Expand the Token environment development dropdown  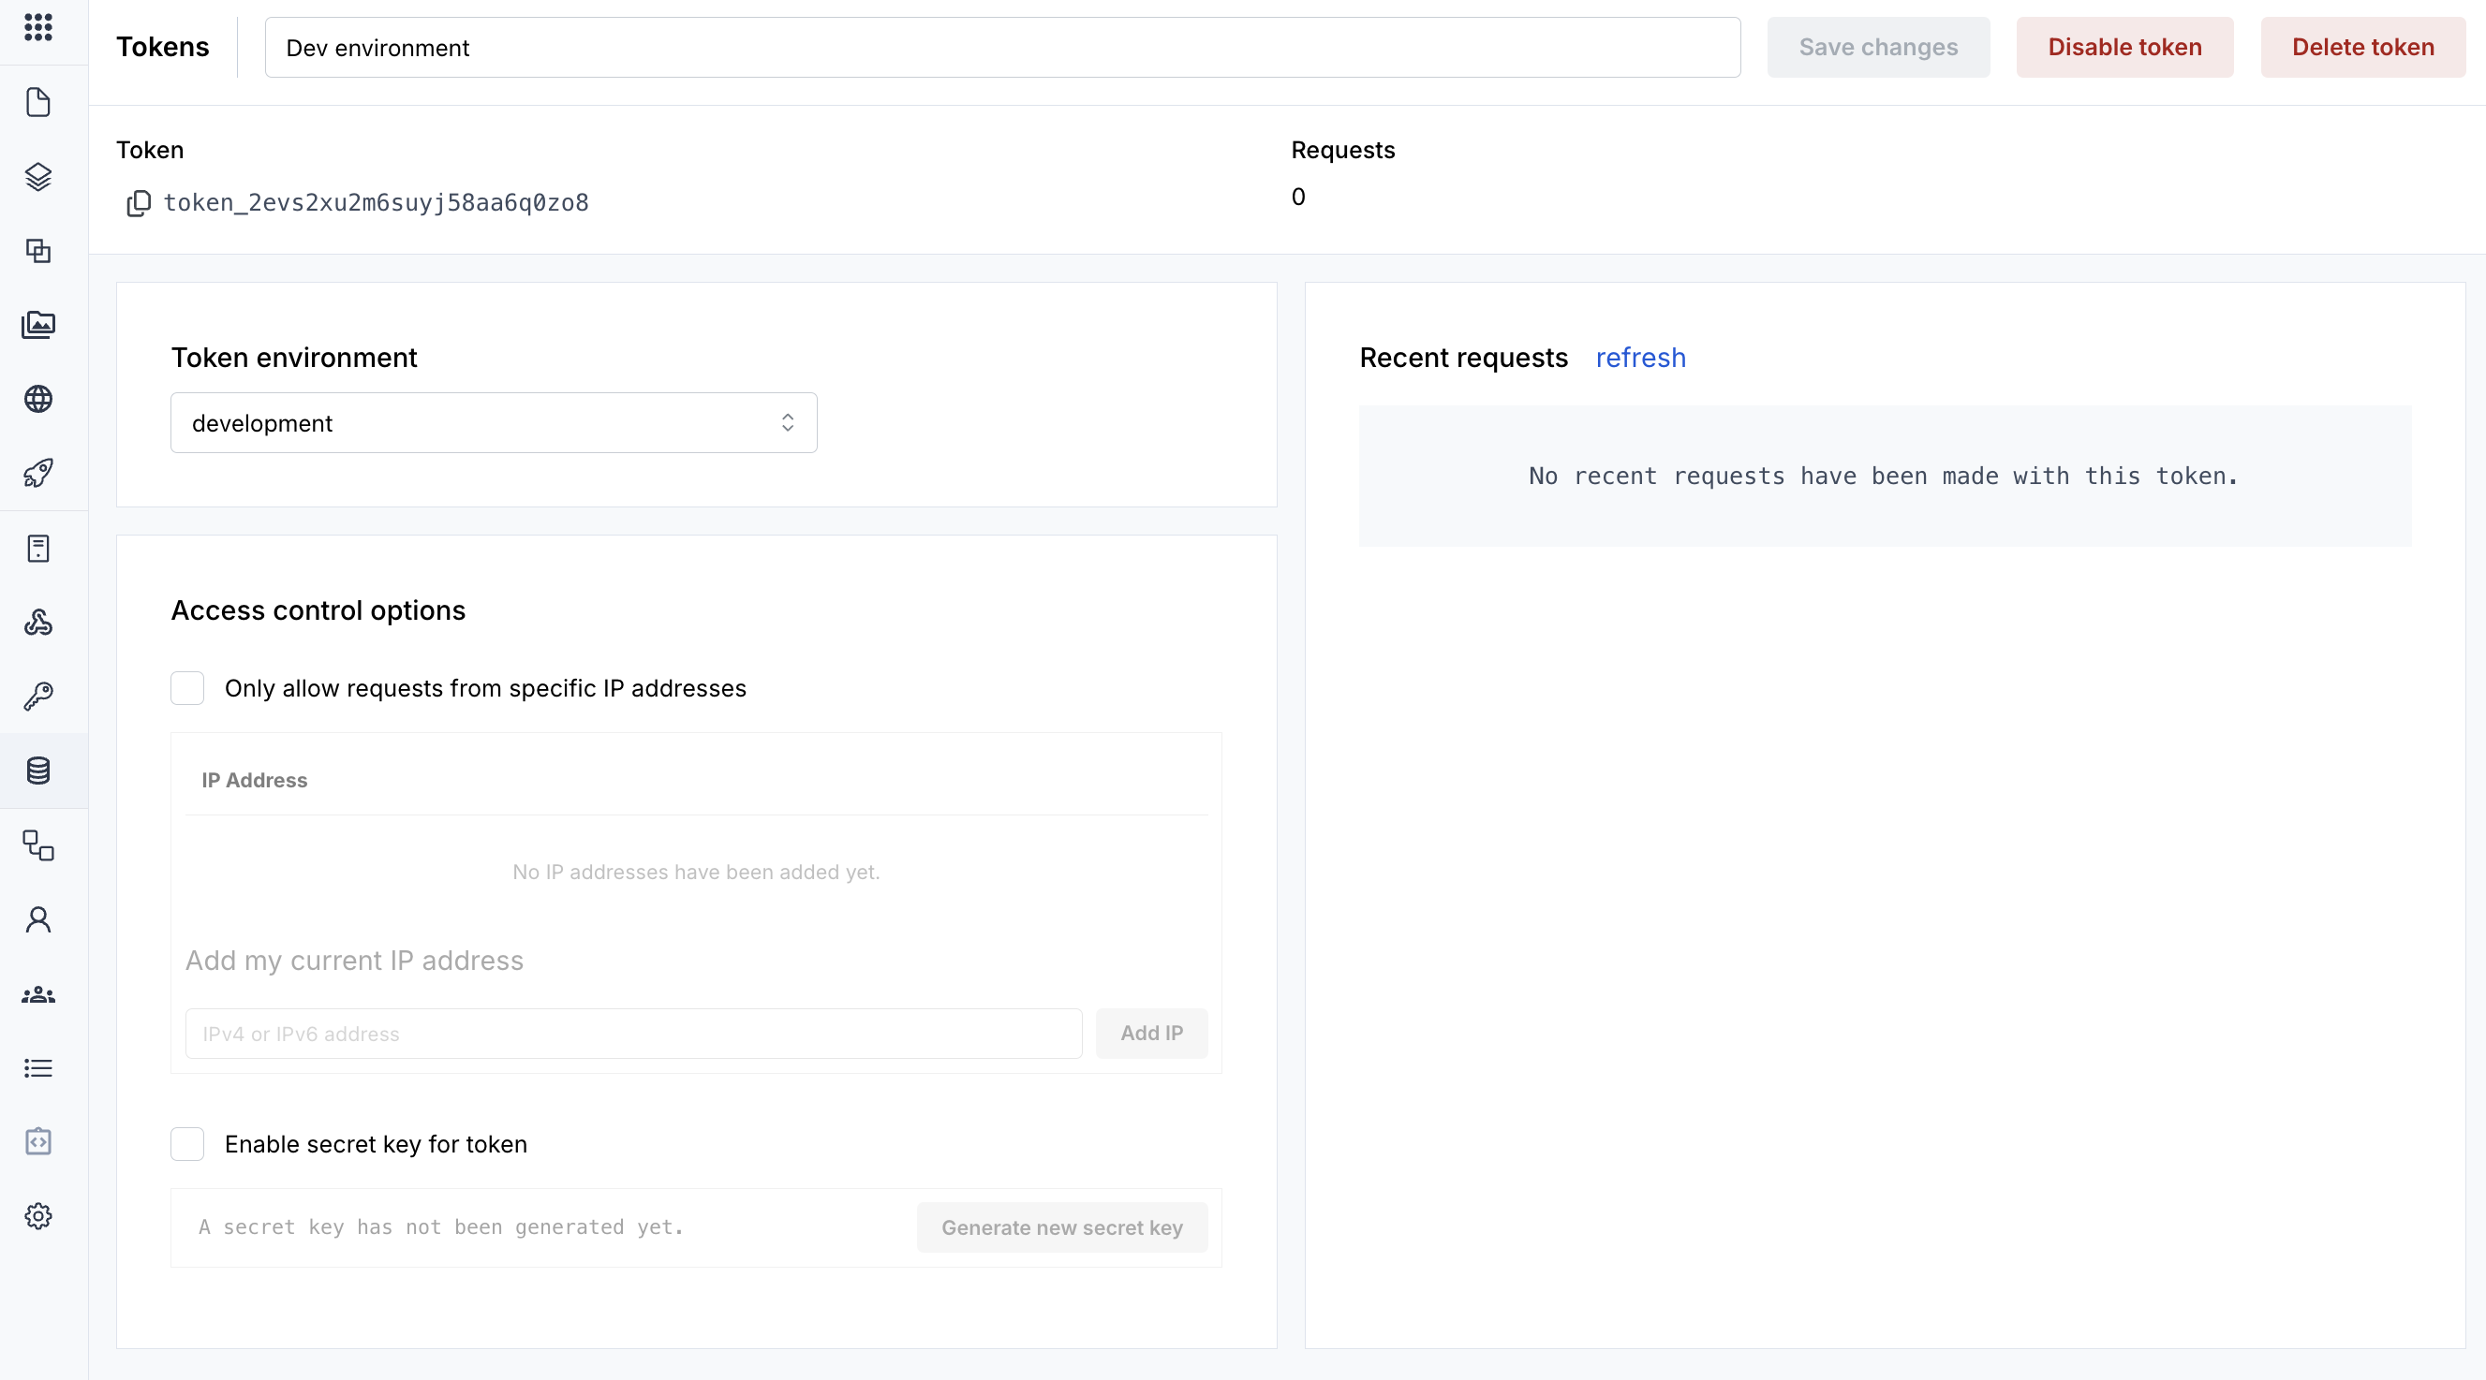click(495, 422)
